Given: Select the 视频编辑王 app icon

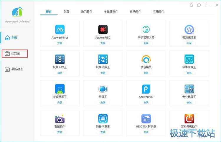Looking at the screenshot, I should click(189, 29).
